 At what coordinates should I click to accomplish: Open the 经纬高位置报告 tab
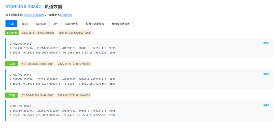coord(121,24)
